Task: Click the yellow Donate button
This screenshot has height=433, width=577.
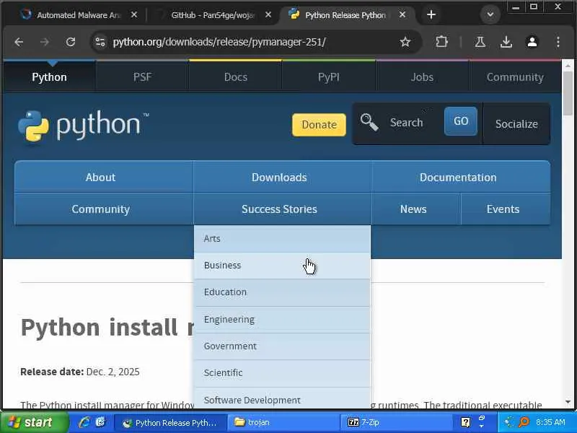Action: pyautogui.click(x=319, y=125)
